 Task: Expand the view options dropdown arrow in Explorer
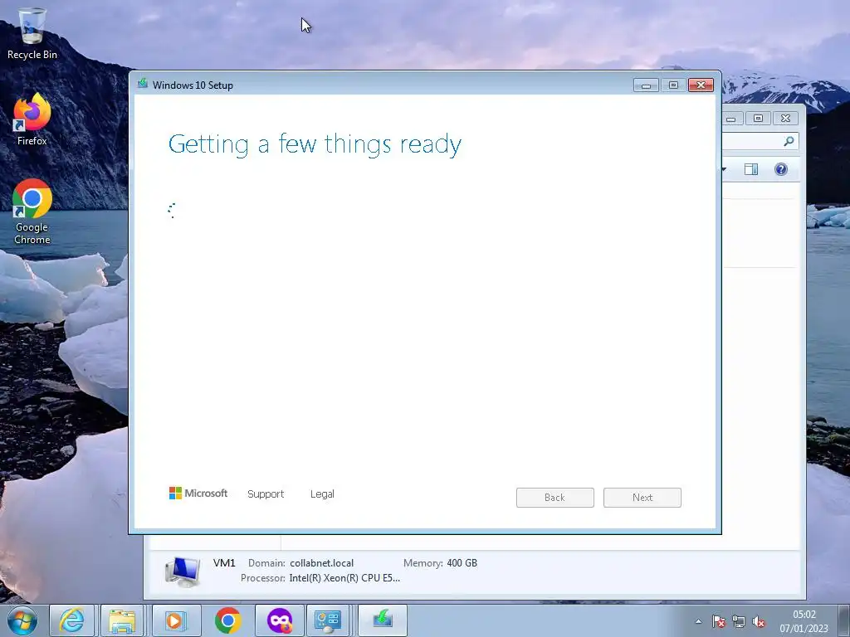[x=724, y=169]
